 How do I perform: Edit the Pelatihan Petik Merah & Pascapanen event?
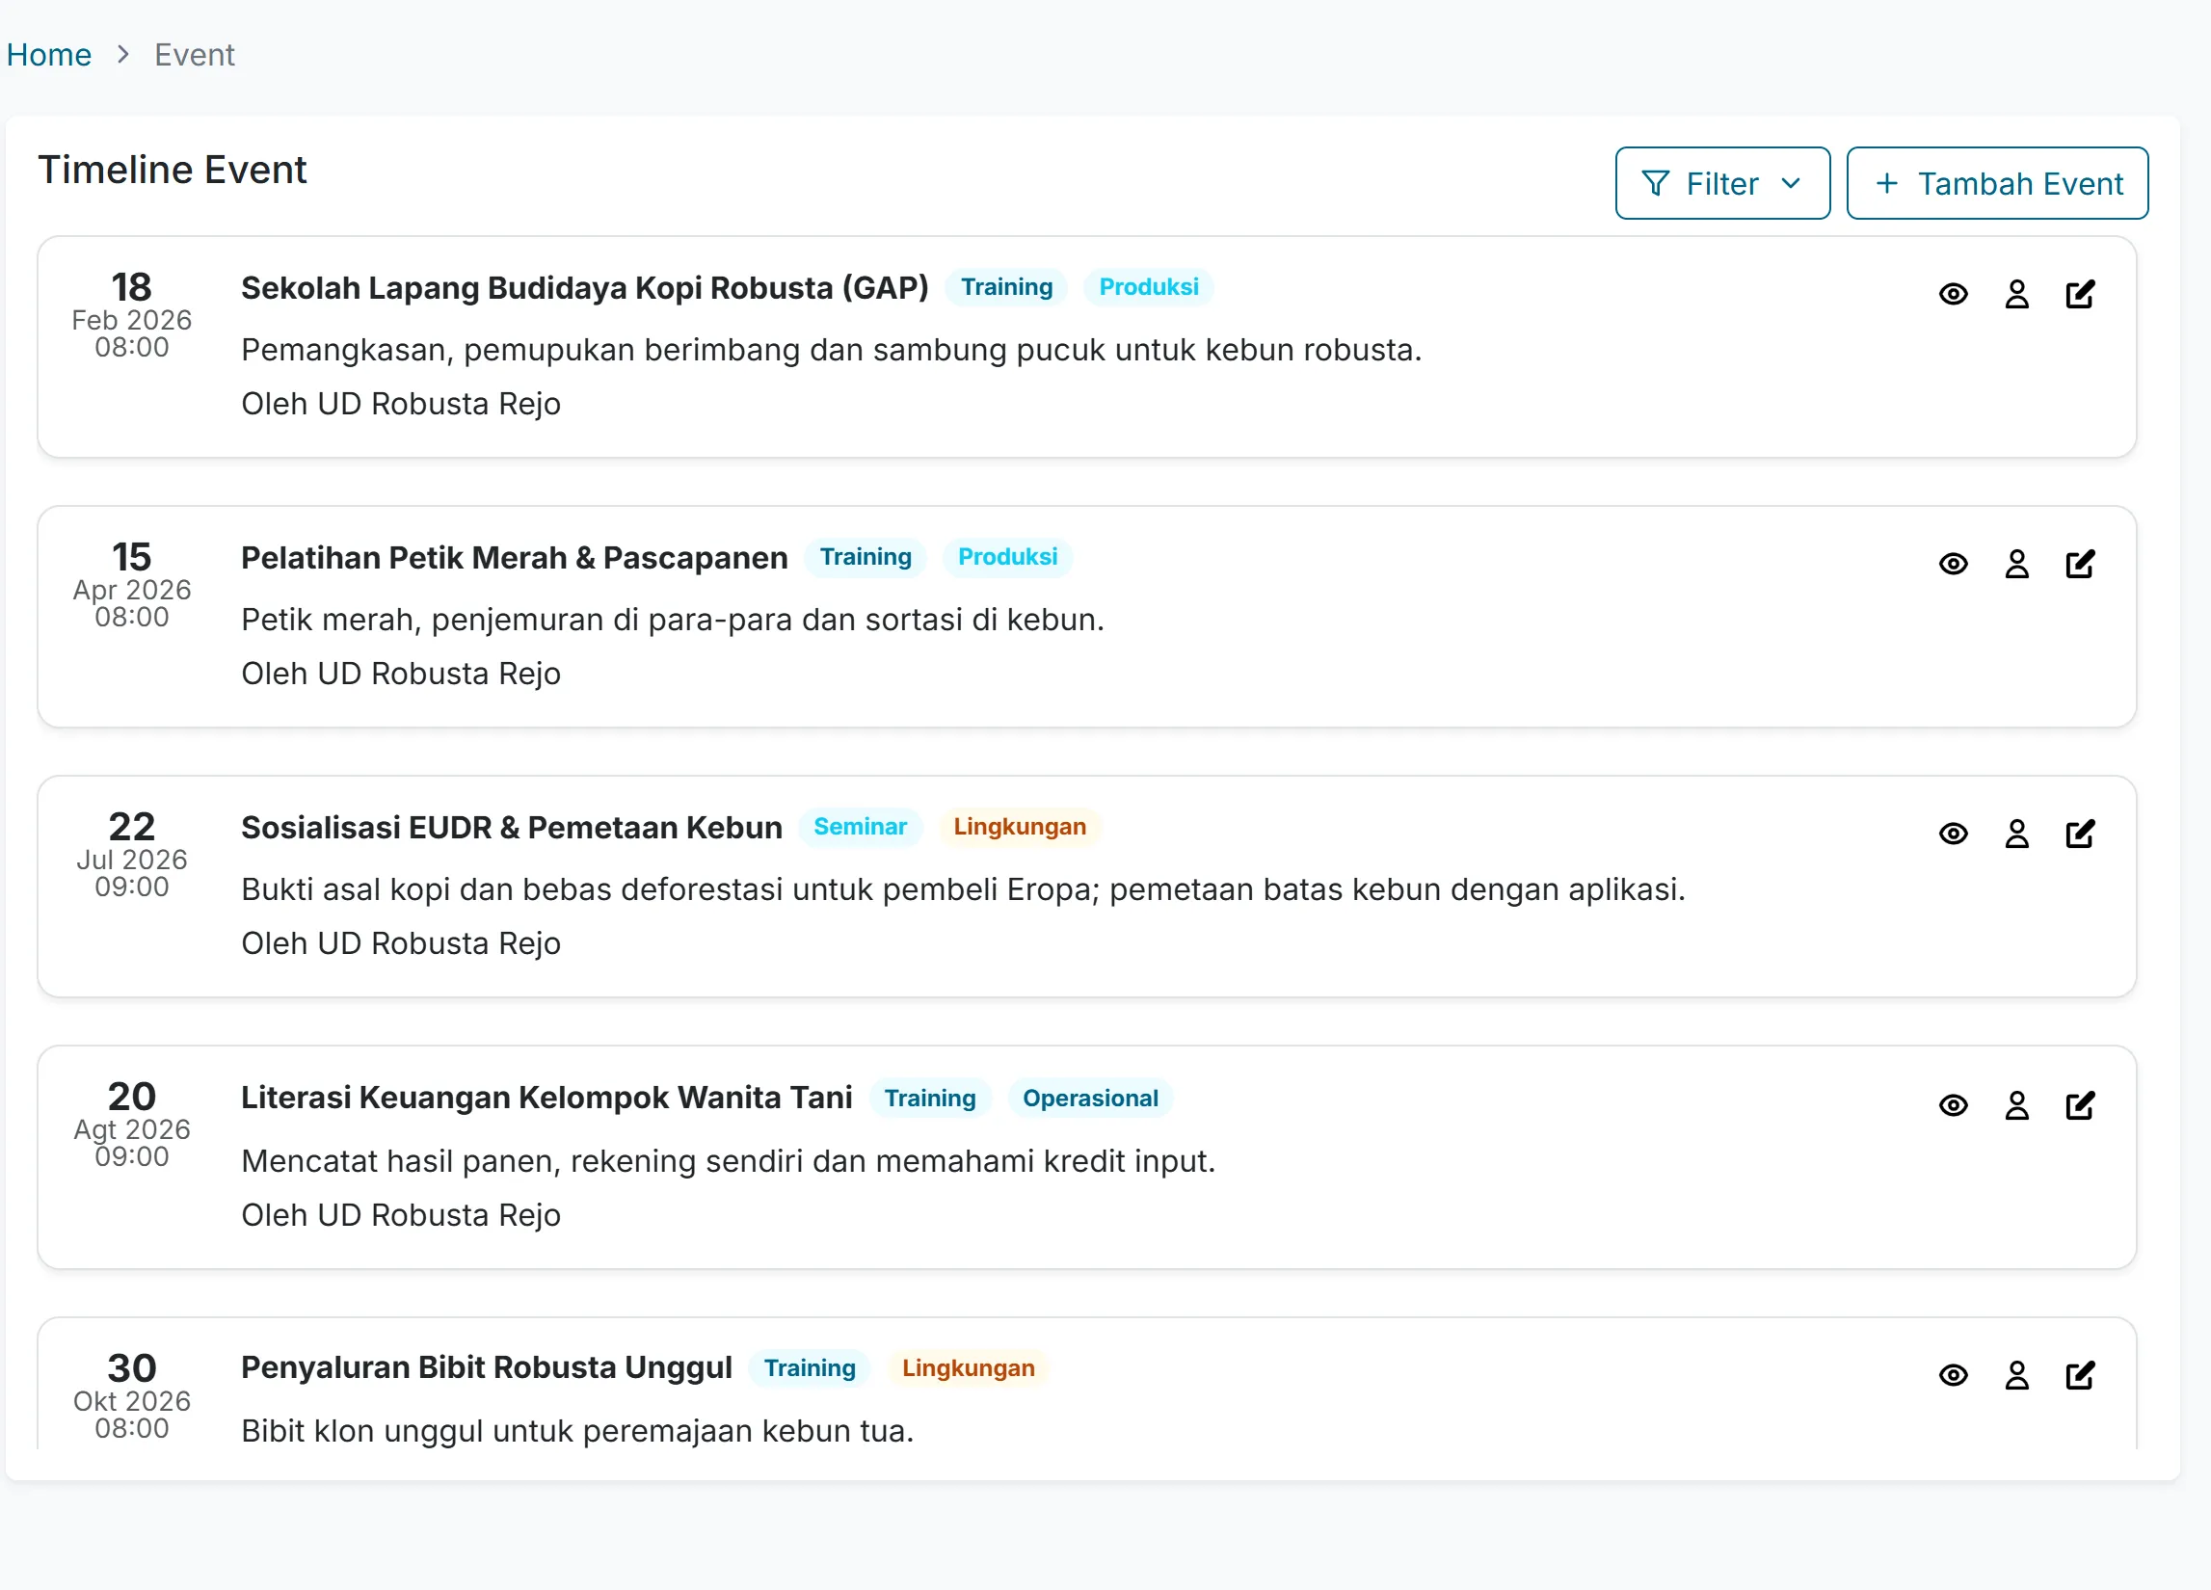click(2079, 564)
